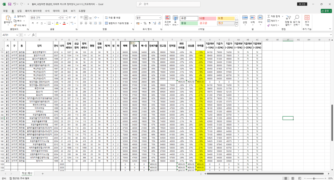Undo the last action
Image resolution: width=334 pixels, height=180 pixels.
[15, 4]
